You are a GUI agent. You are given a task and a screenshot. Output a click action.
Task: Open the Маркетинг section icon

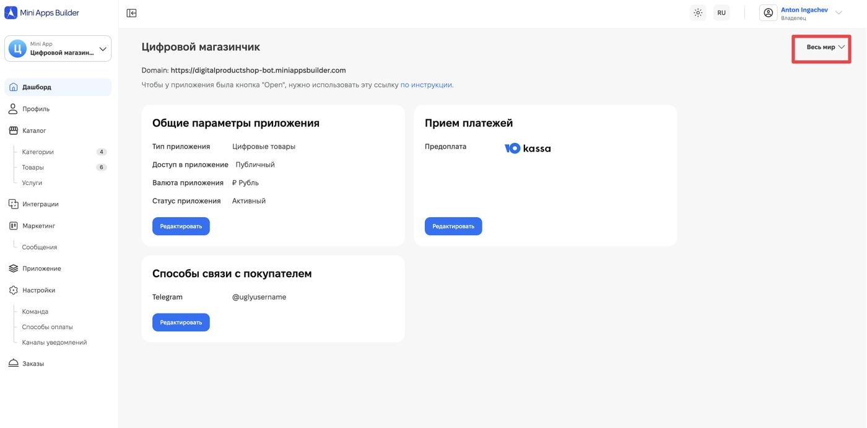point(13,226)
